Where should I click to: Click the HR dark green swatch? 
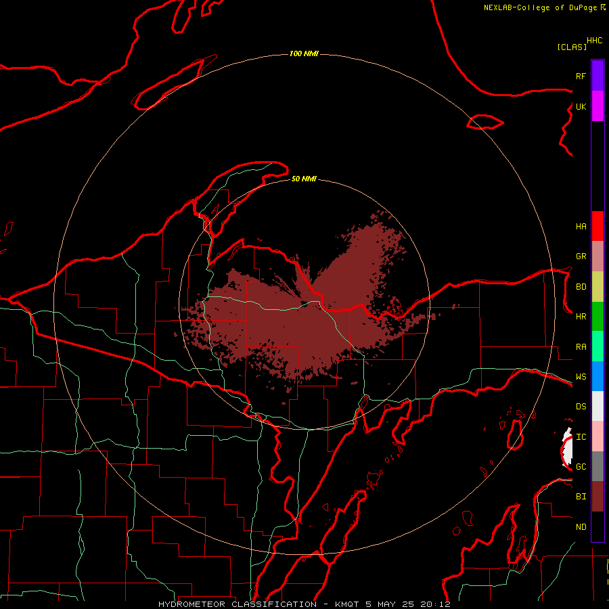pos(597,317)
